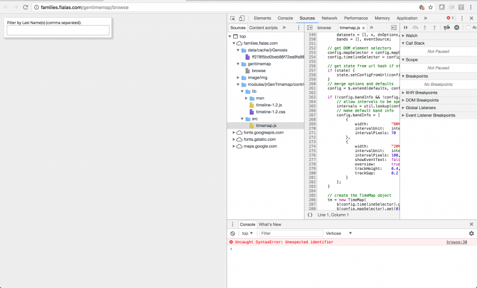Click the deactivate breakpoints icon
477x288 pixels.
point(447,27)
